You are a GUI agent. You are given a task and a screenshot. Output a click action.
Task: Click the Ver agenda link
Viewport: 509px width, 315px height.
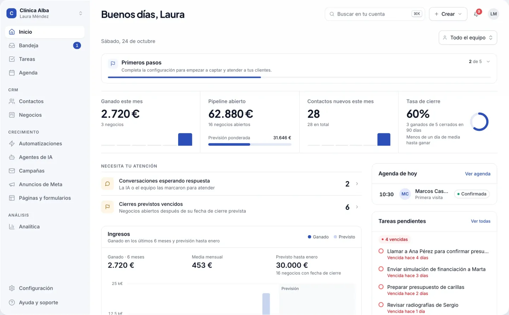pyautogui.click(x=478, y=174)
